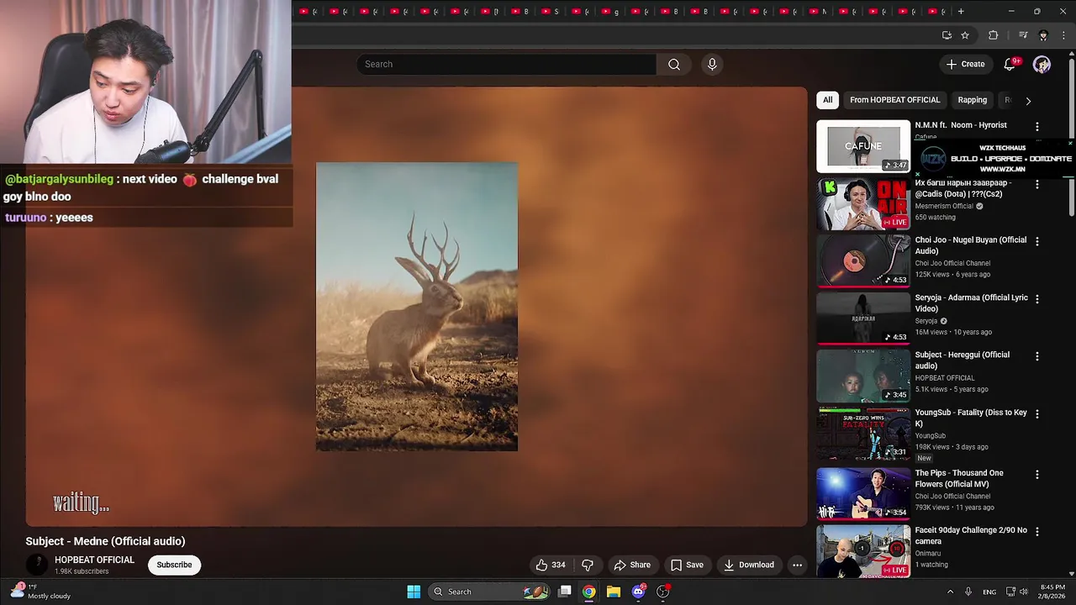1076x605 pixels.
Task: Activate voice search microphone icon
Action: (x=712, y=64)
